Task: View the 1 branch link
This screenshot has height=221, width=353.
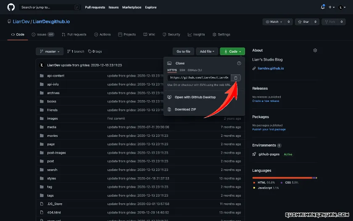Action: tap(76, 51)
